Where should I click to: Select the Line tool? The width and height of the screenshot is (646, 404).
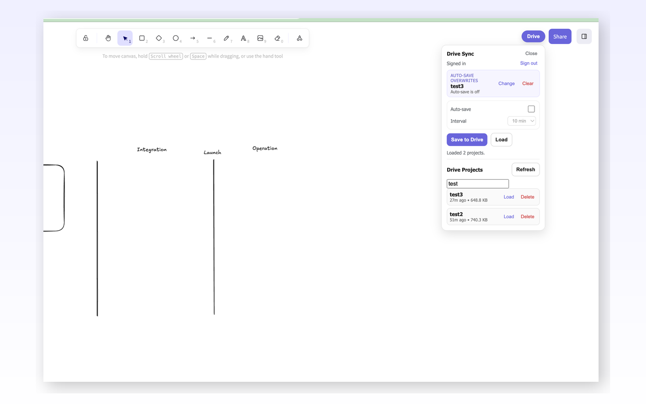tap(209, 38)
